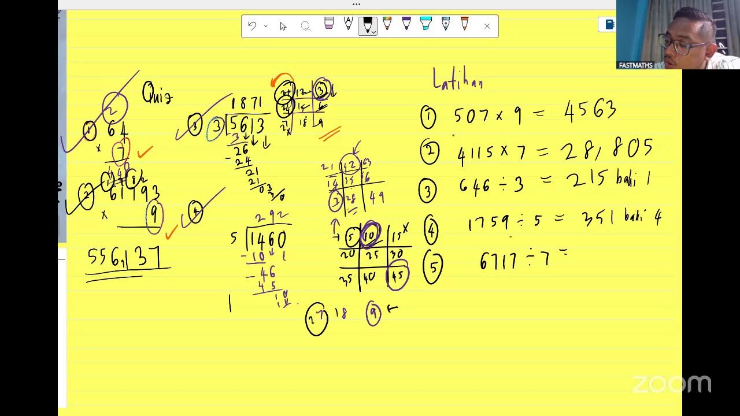The width and height of the screenshot is (740, 416).
Task: Click the answer '4563'
Action: (x=590, y=111)
